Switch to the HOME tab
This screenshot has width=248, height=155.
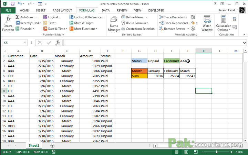tap(24, 10)
